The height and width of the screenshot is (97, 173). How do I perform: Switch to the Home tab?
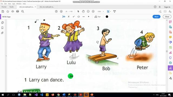tap(4, 7)
